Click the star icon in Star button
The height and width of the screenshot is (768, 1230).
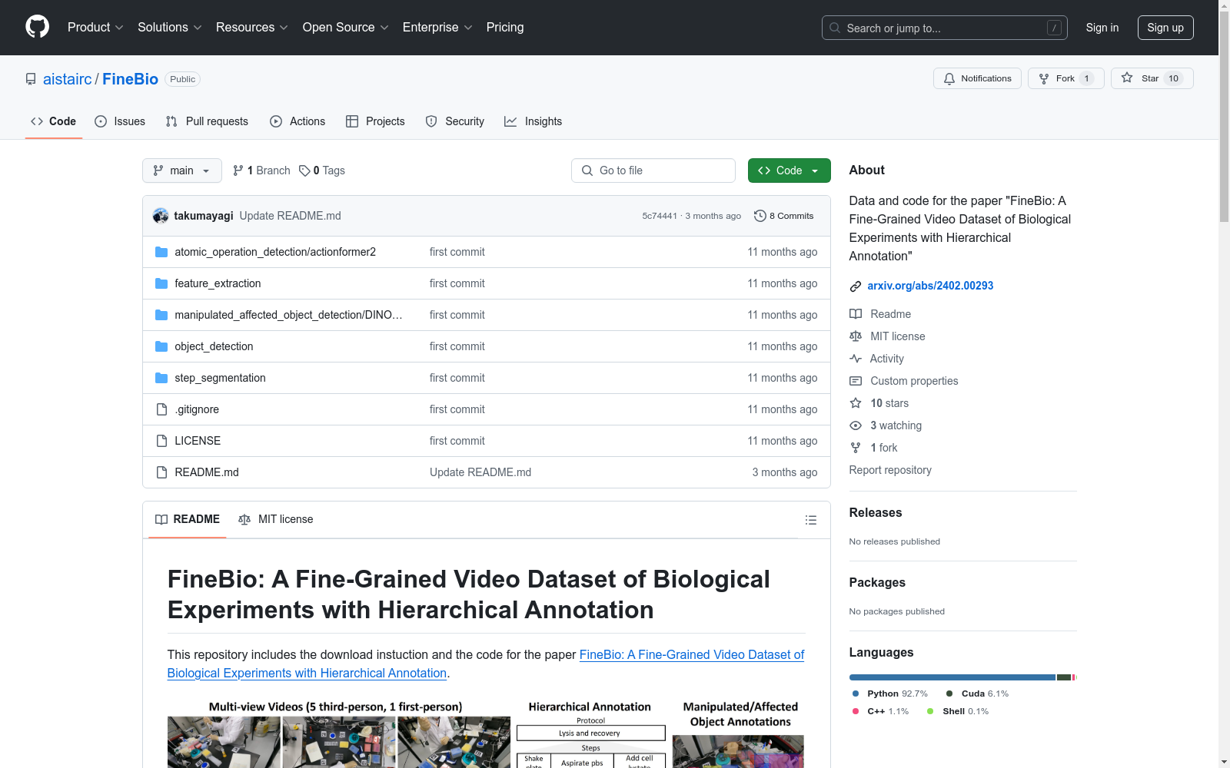point(1127,78)
